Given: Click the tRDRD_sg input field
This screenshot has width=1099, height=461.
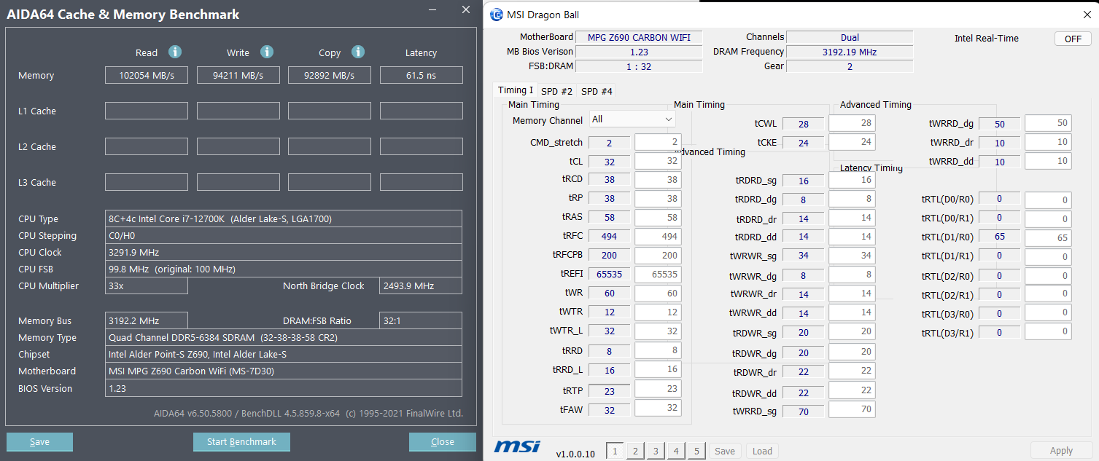Looking at the screenshot, I should click(852, 179).
